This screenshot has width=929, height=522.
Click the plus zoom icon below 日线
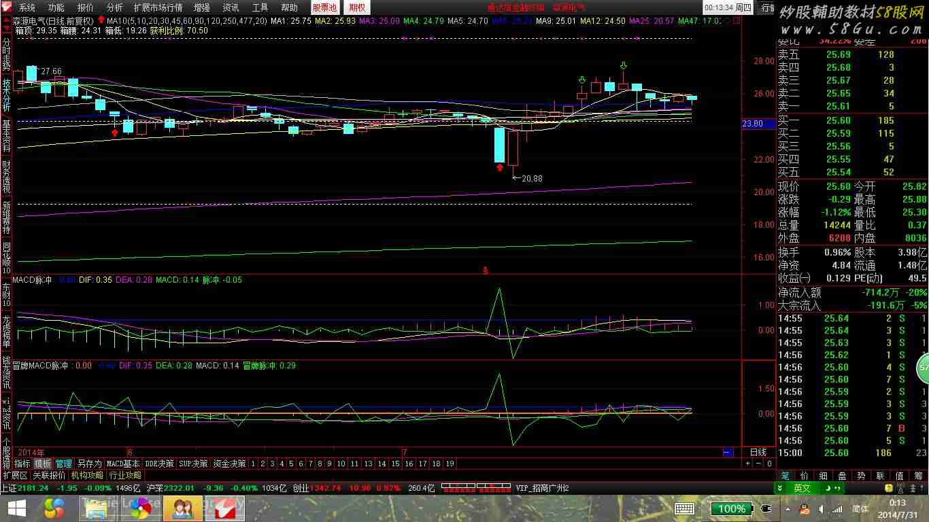click(x=747, y=464)
